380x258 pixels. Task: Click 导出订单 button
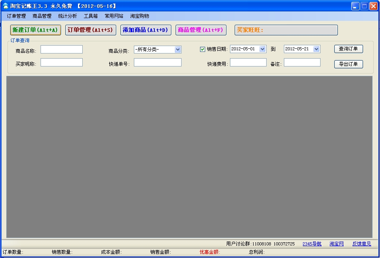348,64
